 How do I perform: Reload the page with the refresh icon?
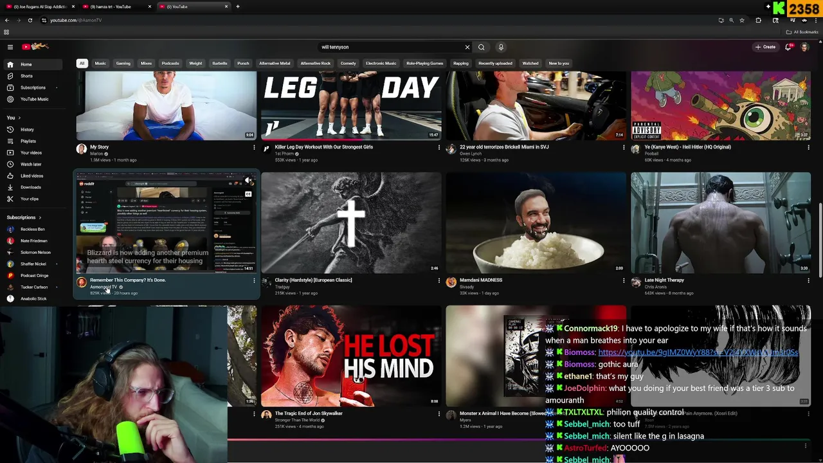[x=30, y=20]
